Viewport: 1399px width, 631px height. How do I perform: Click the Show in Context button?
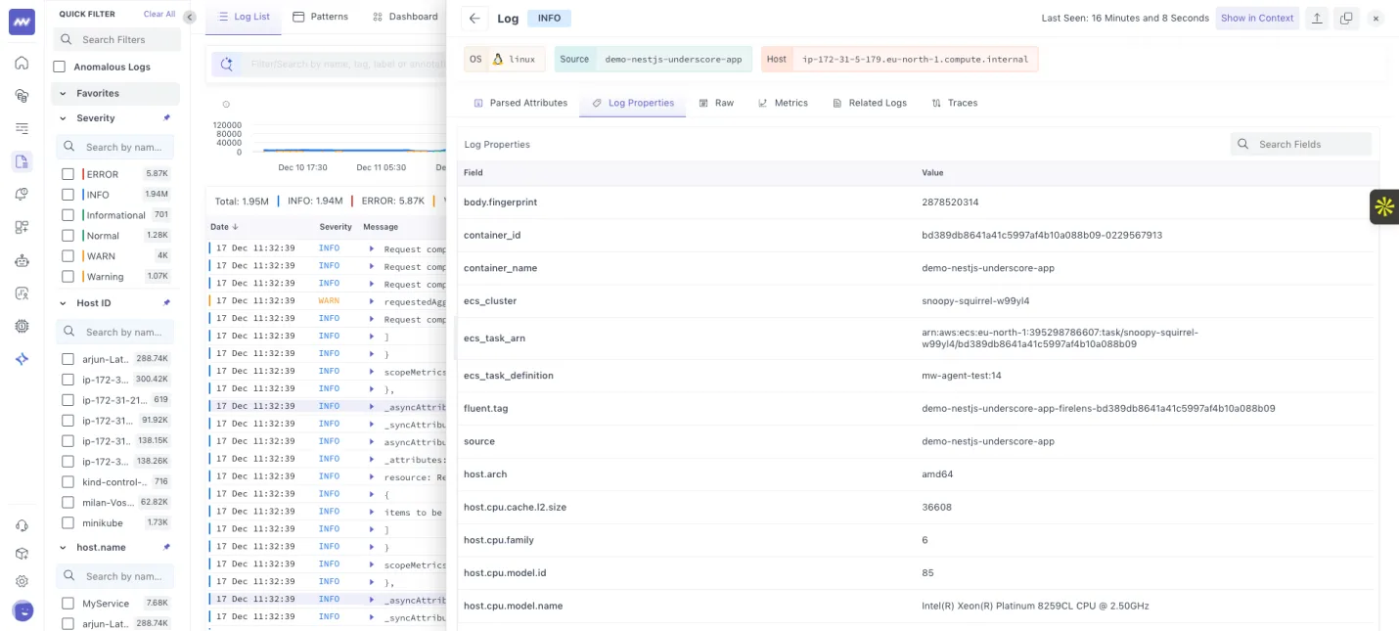tap(1257, 18)
